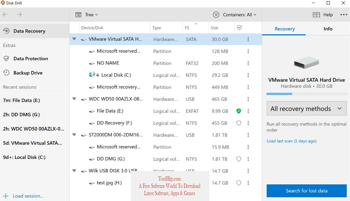Click Load last scan (5 days ago)
This screenshot has height=201, width=350.
(x=291, y=141)
